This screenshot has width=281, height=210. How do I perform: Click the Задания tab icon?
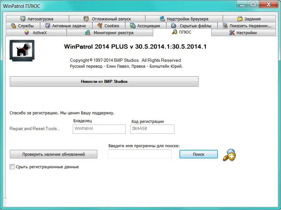240,19
